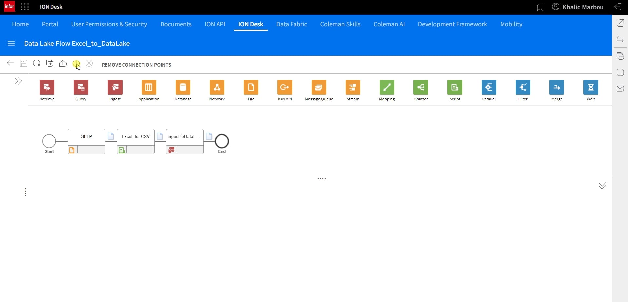Click the rounded square sidebar icon
Screen dimensions: 628x302
pyautogui.click(x=620, y=72)
